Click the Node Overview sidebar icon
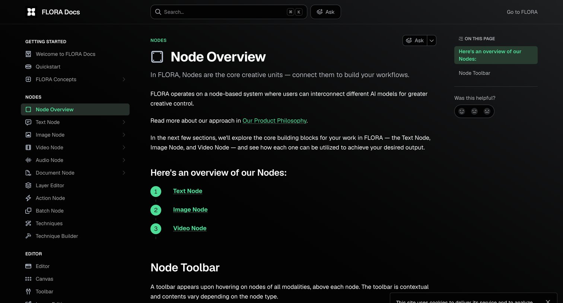The height and width of the screenshot is (303, 563). pyautogui.click(x=28, y=109)
